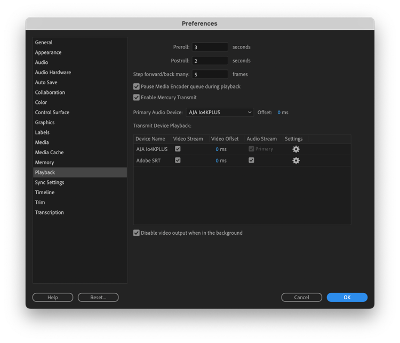Toggle Pause Media Encoder queue during playback

[137, 86]
